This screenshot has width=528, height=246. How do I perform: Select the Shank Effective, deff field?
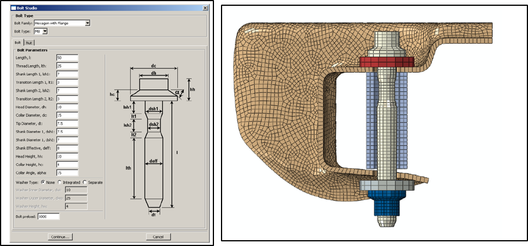pyautogui.click(x=67, y=148)
